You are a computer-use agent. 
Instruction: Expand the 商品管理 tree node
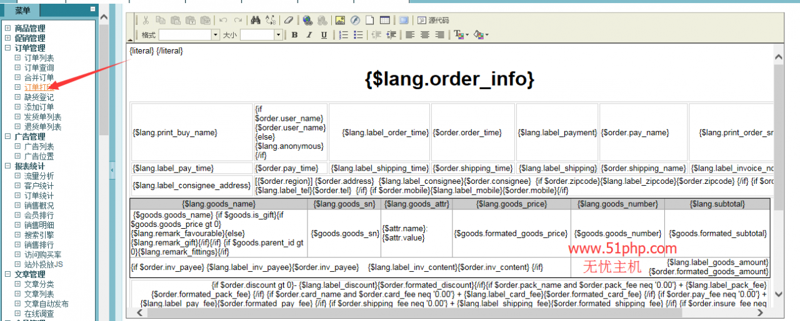[x=7, y=28]
